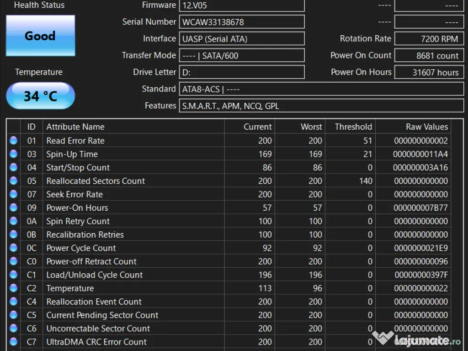Screen dimensions: 468x351
Task: Click the Rotation Rate value box
Action: 429,39
